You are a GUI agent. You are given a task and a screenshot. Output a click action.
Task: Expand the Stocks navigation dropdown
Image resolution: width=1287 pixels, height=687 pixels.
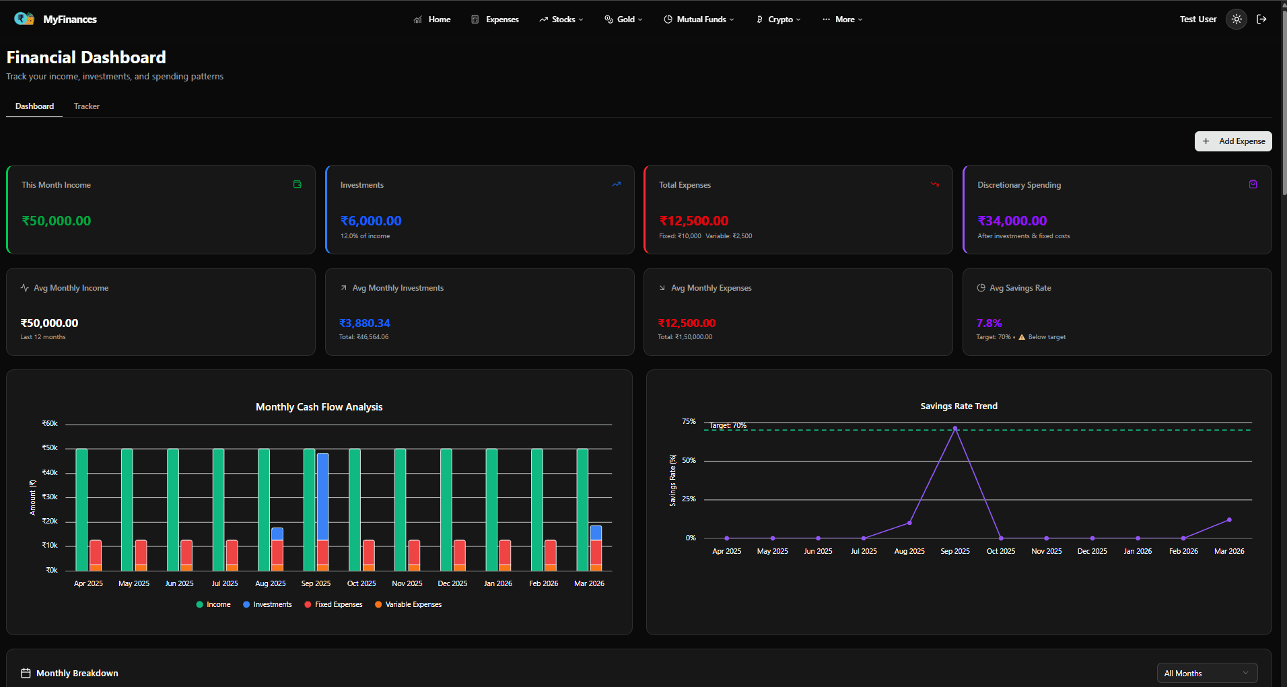(561, 20)
